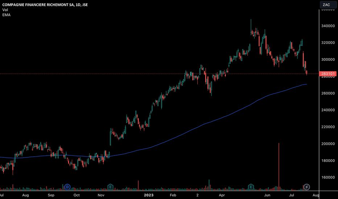Click the 283101 current price label
Screen dimensions: 338x199
point(328,74)
